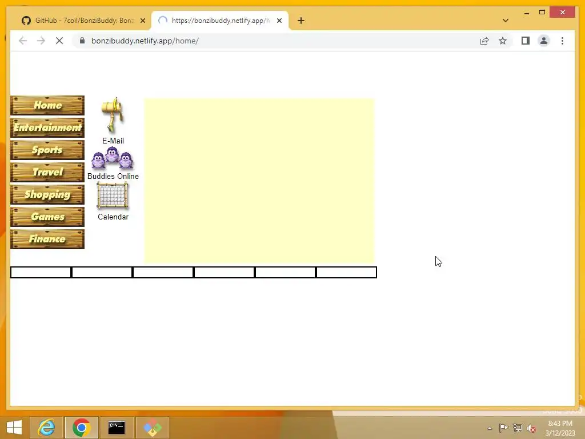This screenshot has height=439, width=585.
Task: Open the Calendar icon
Action: [113, 195]
